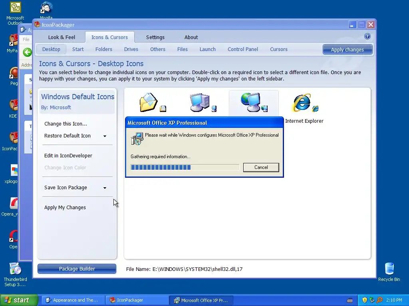Open the Windows Start menu
Screen dimensions: 409x306
pyautogui.click(x=19, y=300)
